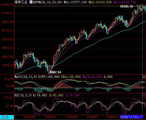The width and height of the screenshot is (146, 120).
Task: Click the 9882.46 price axis label
Action: (8, 22)
